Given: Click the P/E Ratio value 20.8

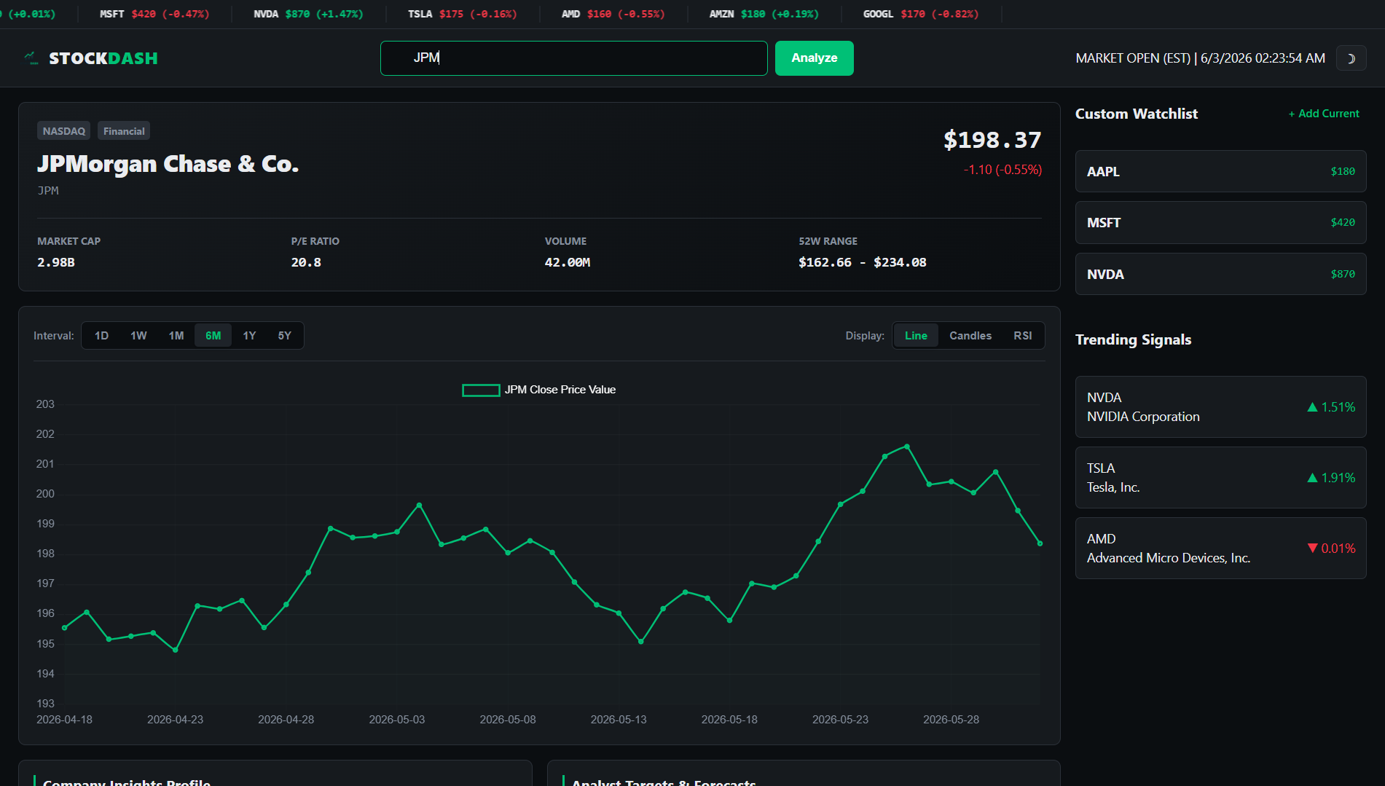Looking at the screenshot, I should point(306,262).
